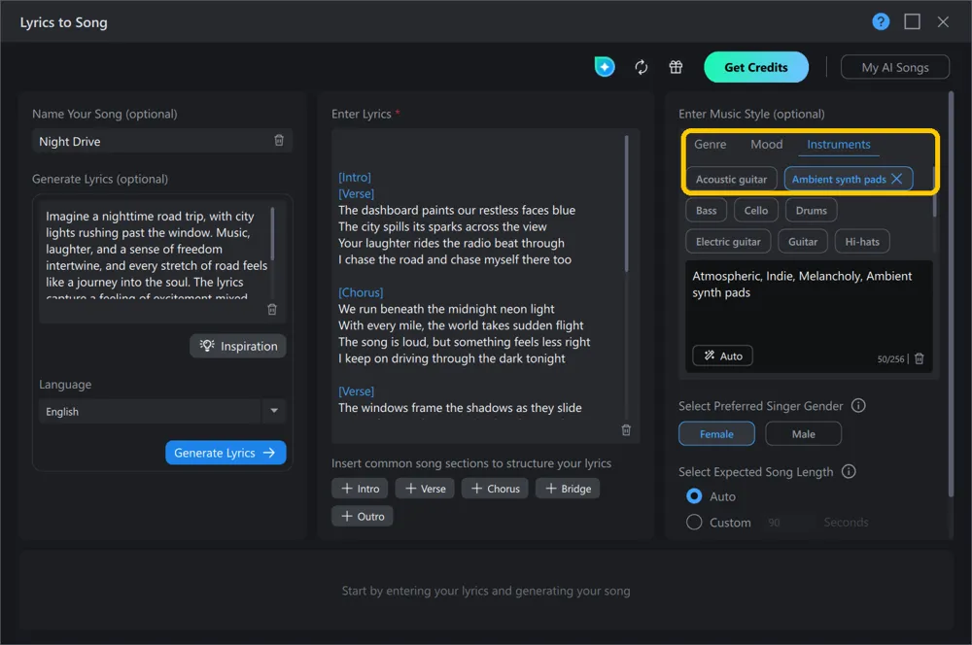Open the Language dropdown arrow
972x645 pixels.
tap(274, 411)
